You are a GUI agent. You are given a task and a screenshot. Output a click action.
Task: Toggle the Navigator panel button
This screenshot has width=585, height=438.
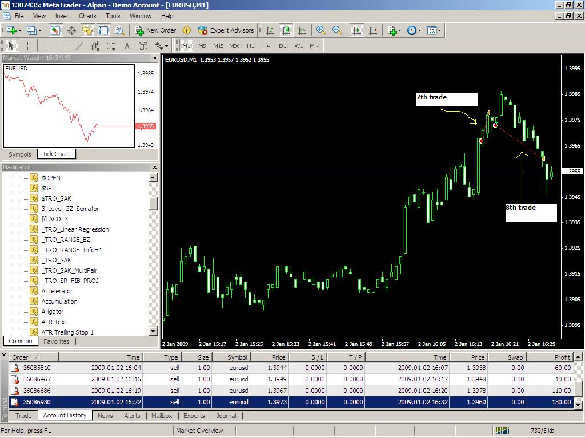click(x=87, y=31)
